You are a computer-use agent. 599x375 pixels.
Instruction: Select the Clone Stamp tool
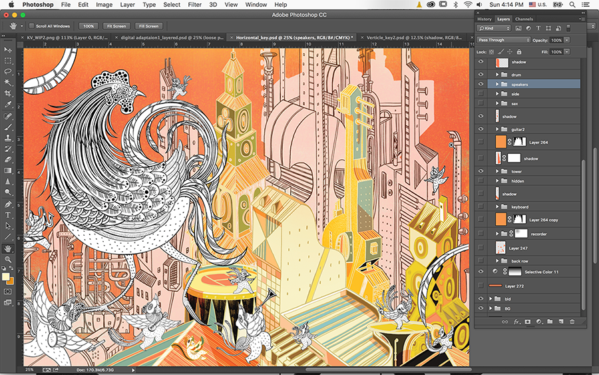point(7,138)
